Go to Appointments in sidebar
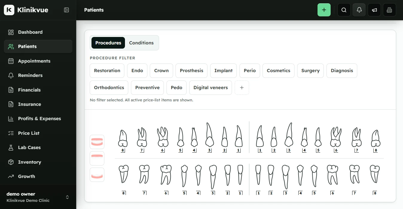Screen dimensions: 403x209 point(38,61)
